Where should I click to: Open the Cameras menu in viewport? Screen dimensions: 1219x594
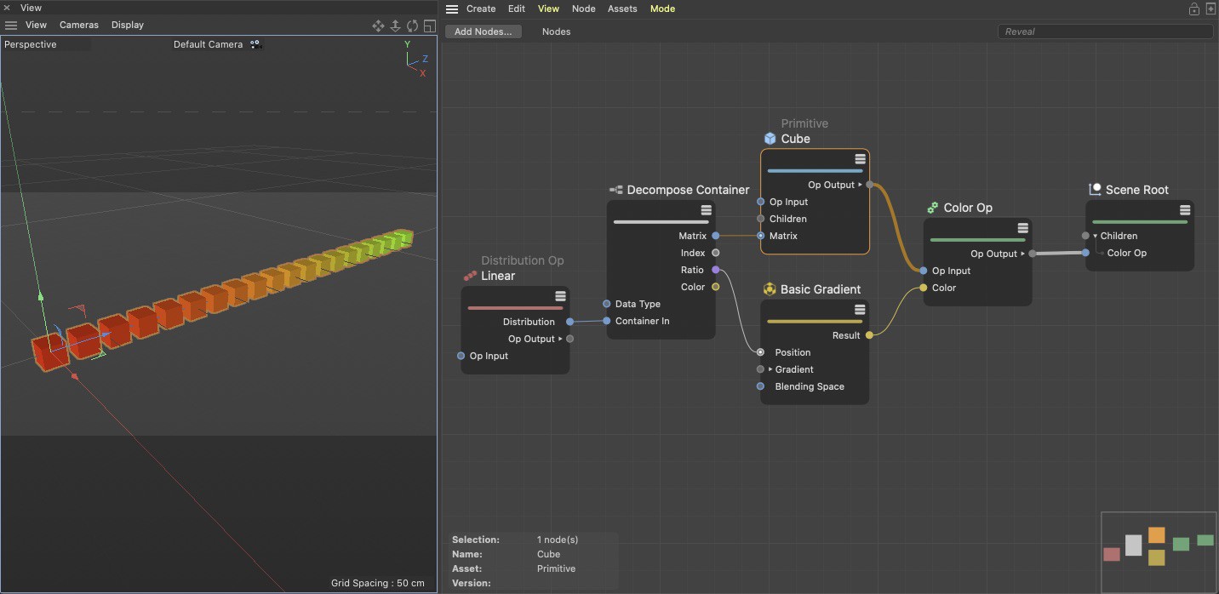tap(78, 25)
